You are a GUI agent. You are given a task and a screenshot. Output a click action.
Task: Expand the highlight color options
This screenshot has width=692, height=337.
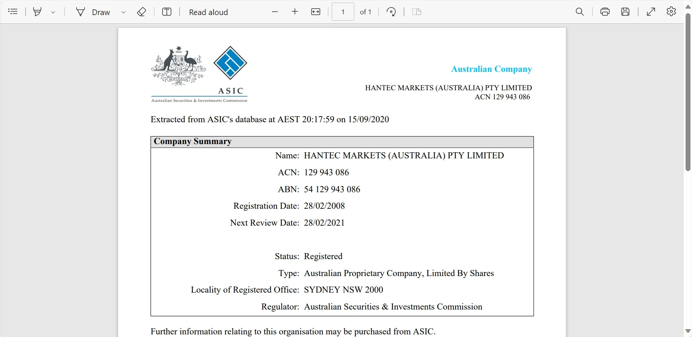pyautogui.click(x=53, y=12)
